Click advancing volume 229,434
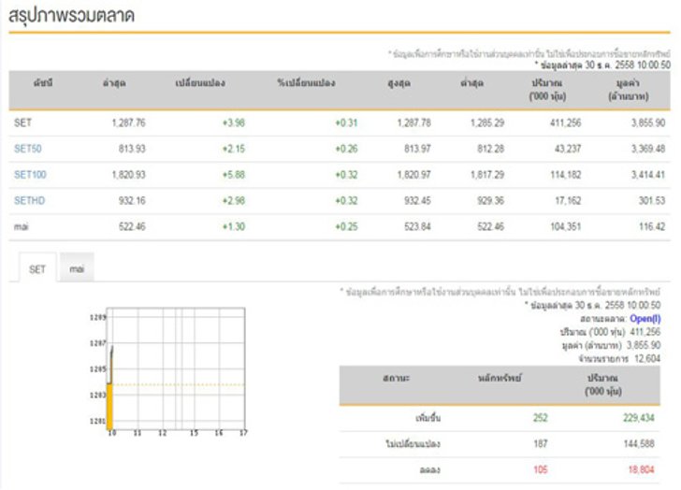This screenshot has height=490, width=681. point(638,418)
